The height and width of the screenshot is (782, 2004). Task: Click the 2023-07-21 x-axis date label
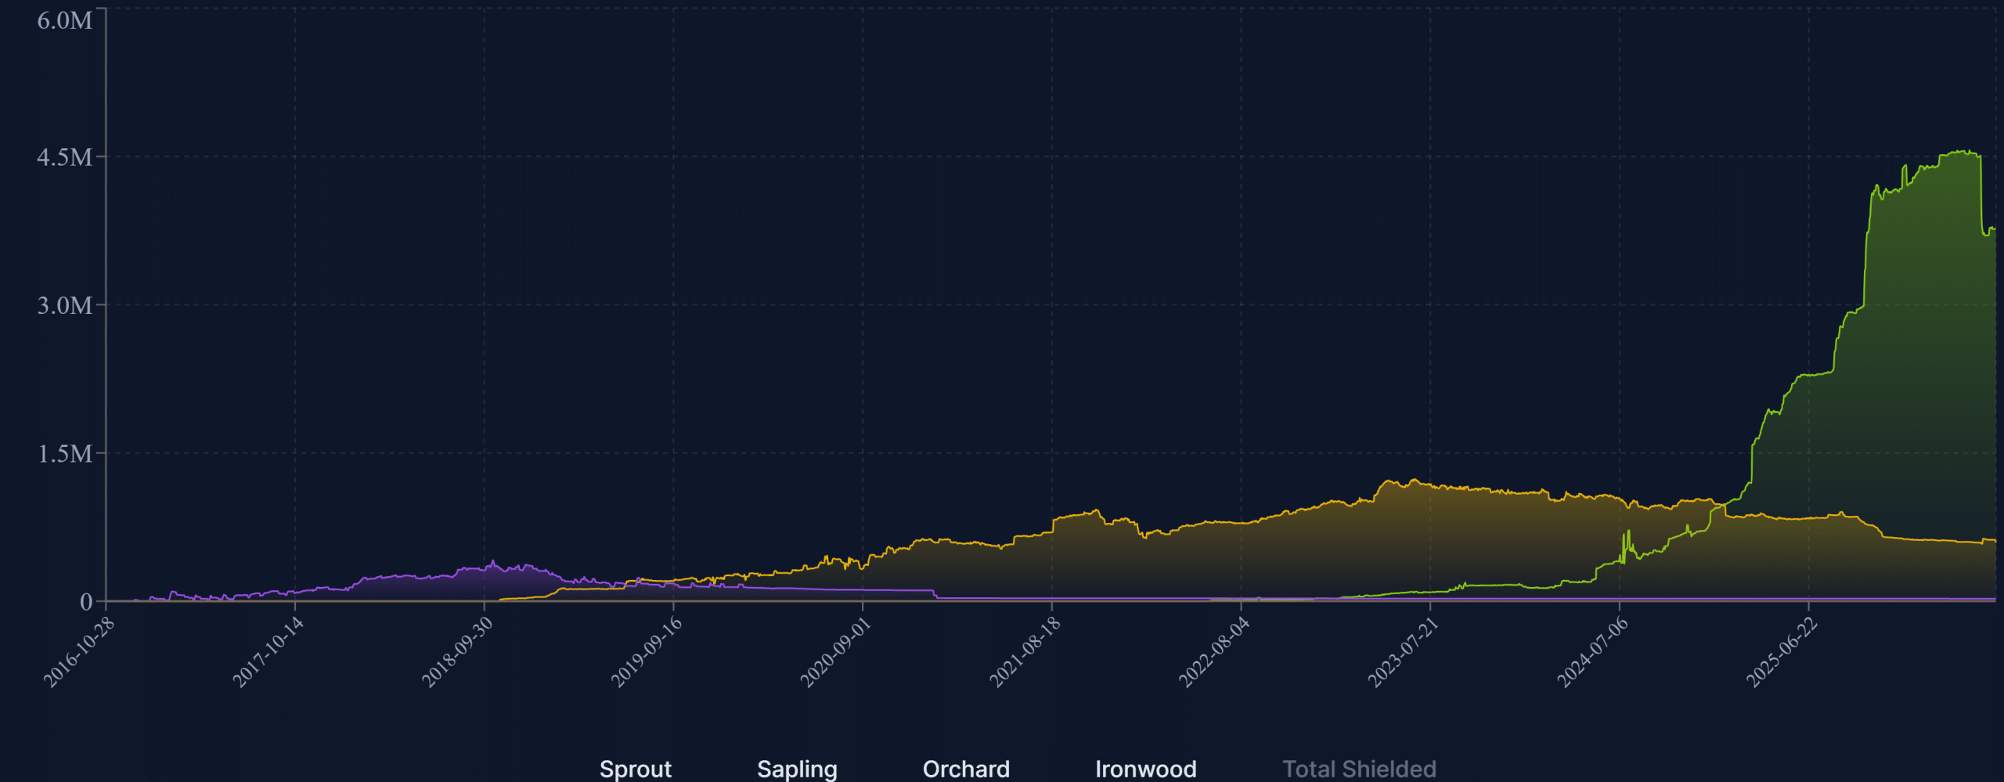click(1403, 652)
